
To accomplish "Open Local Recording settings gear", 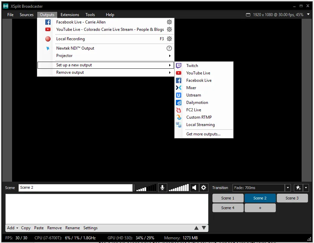I will point(170,39).
